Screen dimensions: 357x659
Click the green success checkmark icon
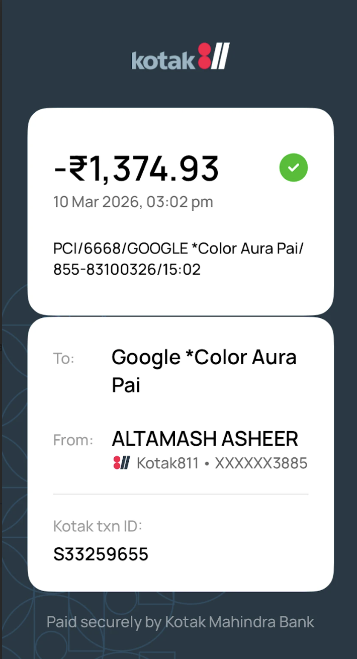(294, 168)
